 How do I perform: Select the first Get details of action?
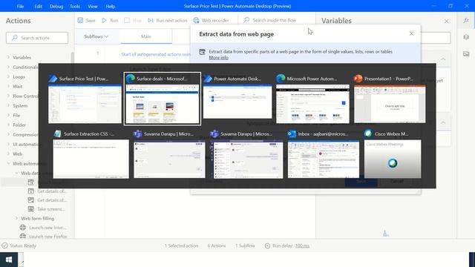pos(47,191)
